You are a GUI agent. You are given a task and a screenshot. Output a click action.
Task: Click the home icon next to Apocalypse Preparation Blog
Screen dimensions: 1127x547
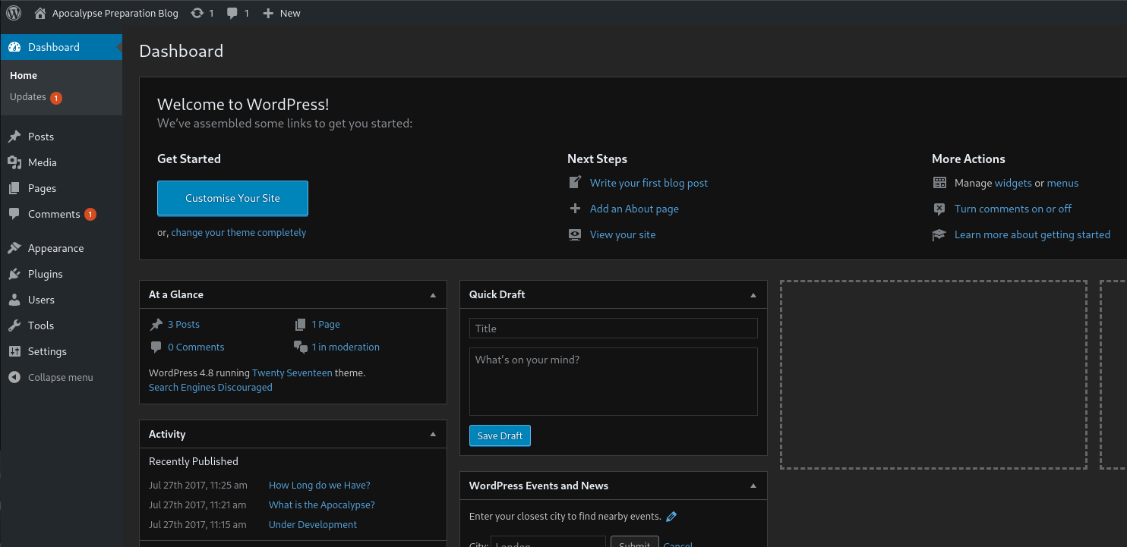(x=40, y=13)
